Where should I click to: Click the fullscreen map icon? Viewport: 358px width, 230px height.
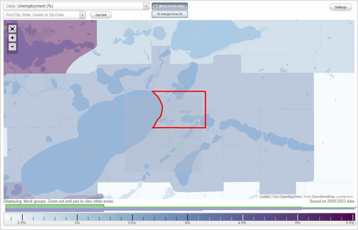pos(12,29)
